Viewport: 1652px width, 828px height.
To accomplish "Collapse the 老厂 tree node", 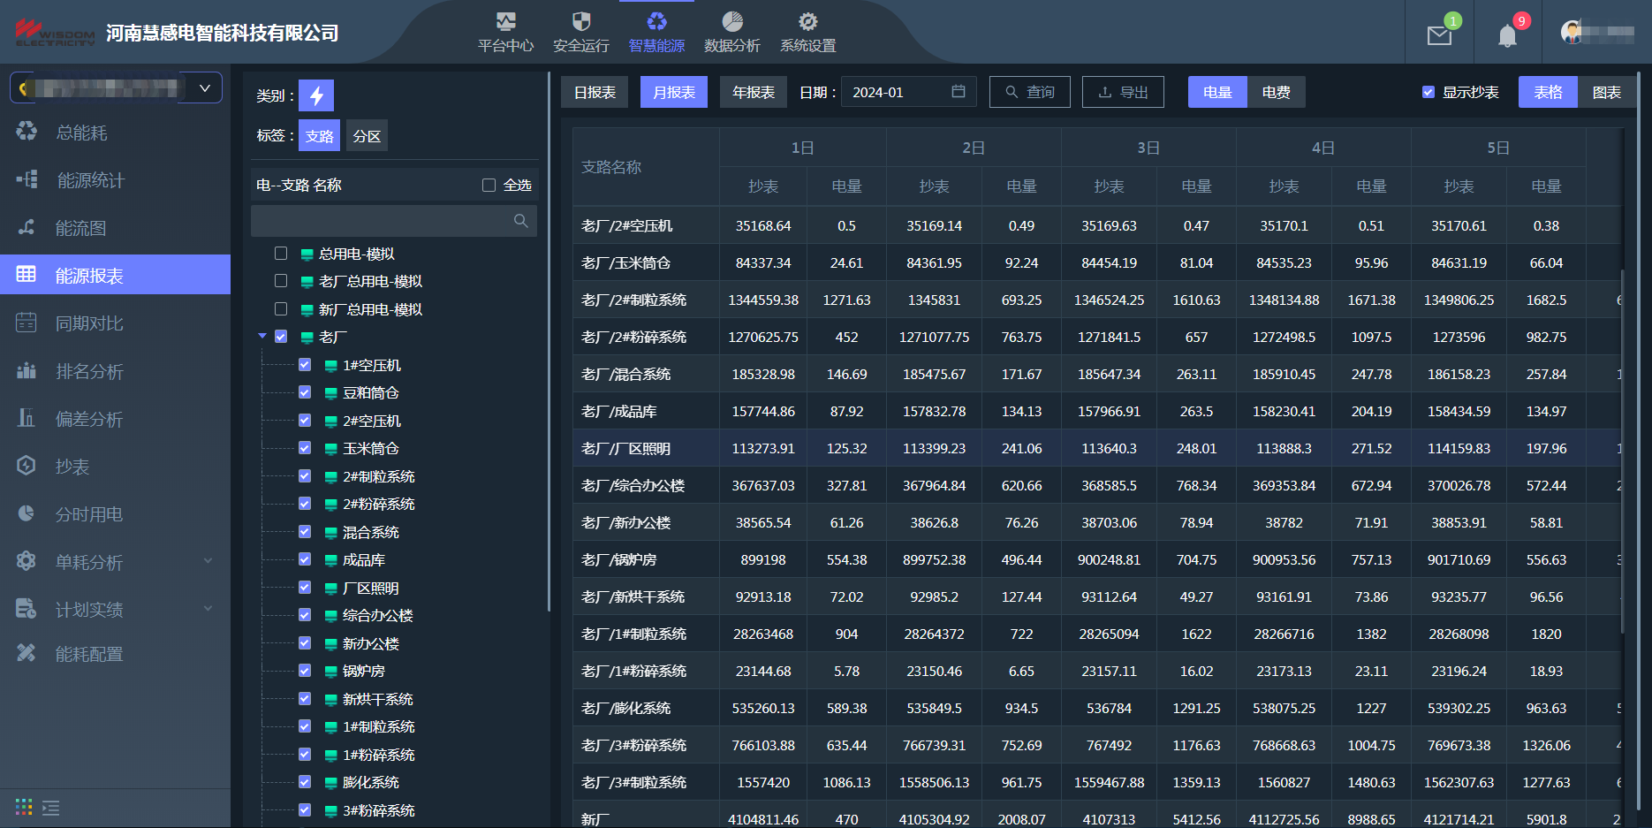I will (x=262, y=337).
